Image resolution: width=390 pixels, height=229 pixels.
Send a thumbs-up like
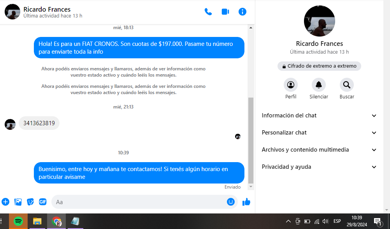click(x=246, y=202)
